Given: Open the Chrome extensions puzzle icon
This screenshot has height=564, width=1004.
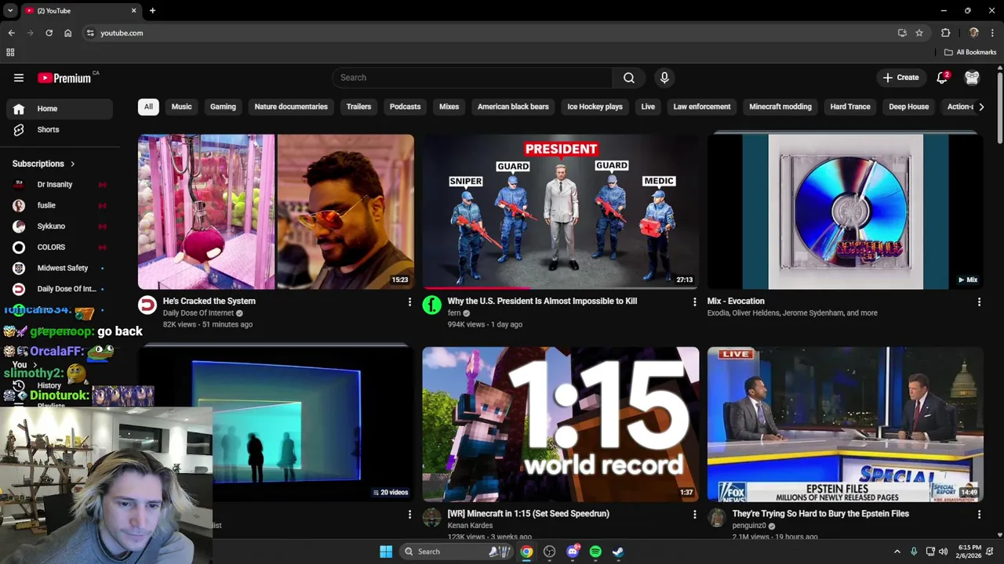Looking at the screenshot, I should click(x=945, y=33).
